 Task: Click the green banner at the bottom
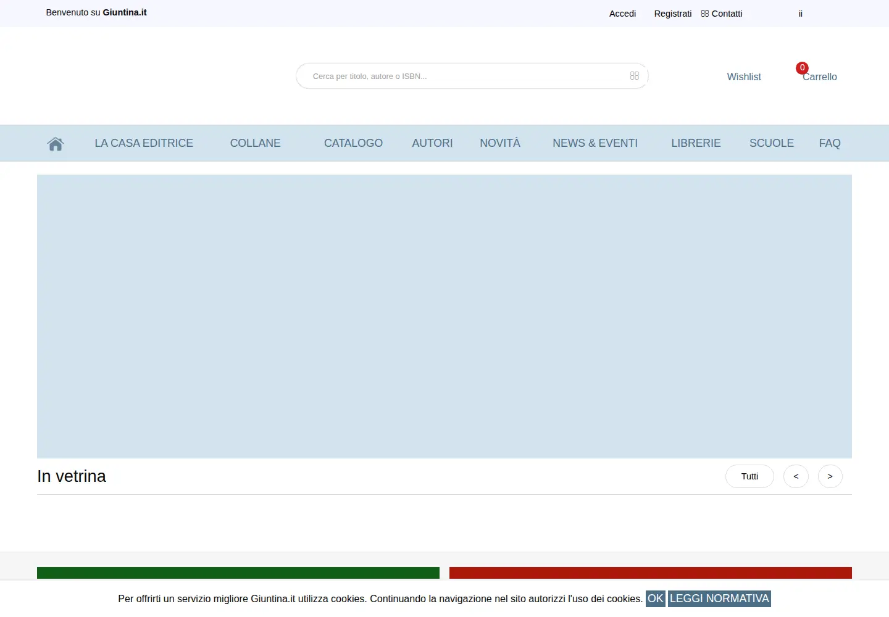(238, 573)
